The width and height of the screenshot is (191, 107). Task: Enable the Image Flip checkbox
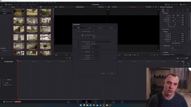point(78,44)
